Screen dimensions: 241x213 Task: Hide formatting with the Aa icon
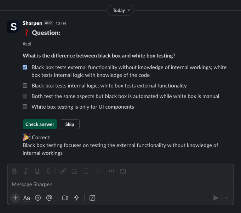(27, 198)
